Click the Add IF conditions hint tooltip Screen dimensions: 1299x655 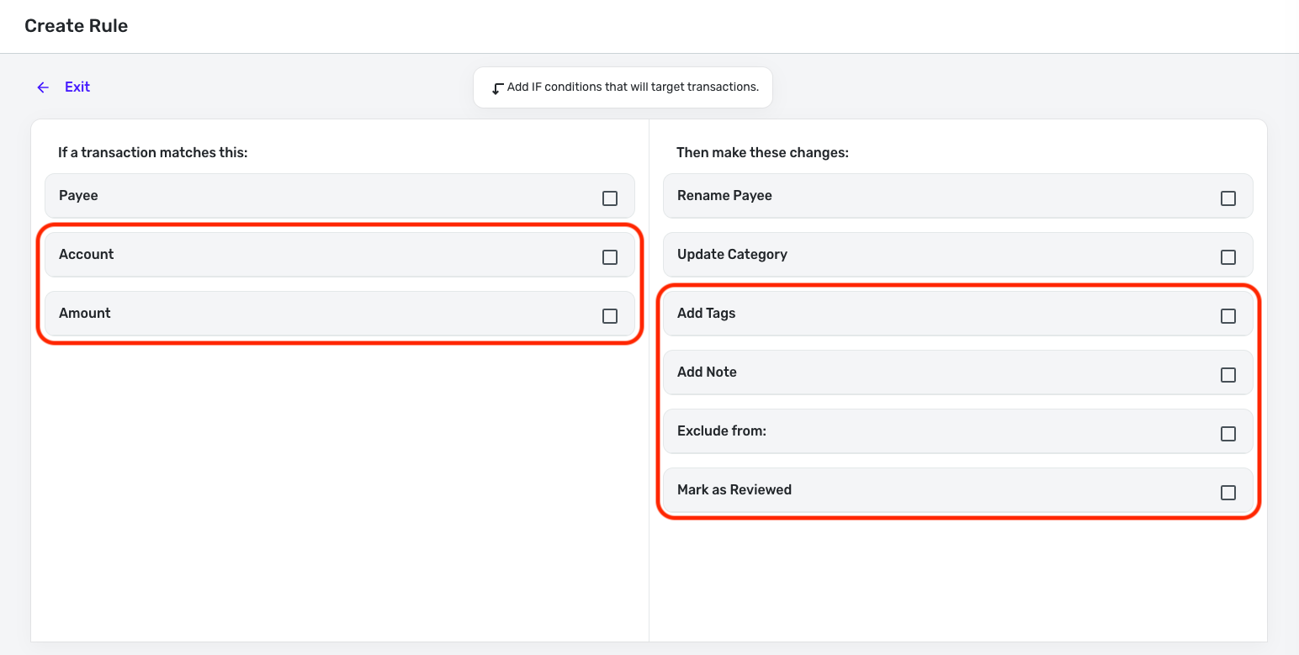tap(623, 87)
